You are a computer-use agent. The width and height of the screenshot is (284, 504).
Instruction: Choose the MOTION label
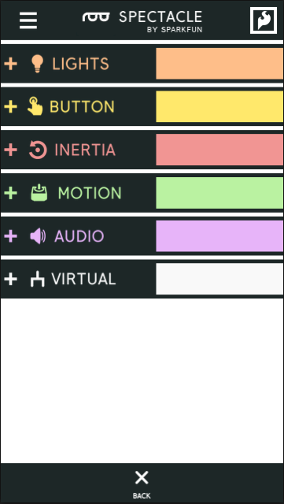[90, 193]
